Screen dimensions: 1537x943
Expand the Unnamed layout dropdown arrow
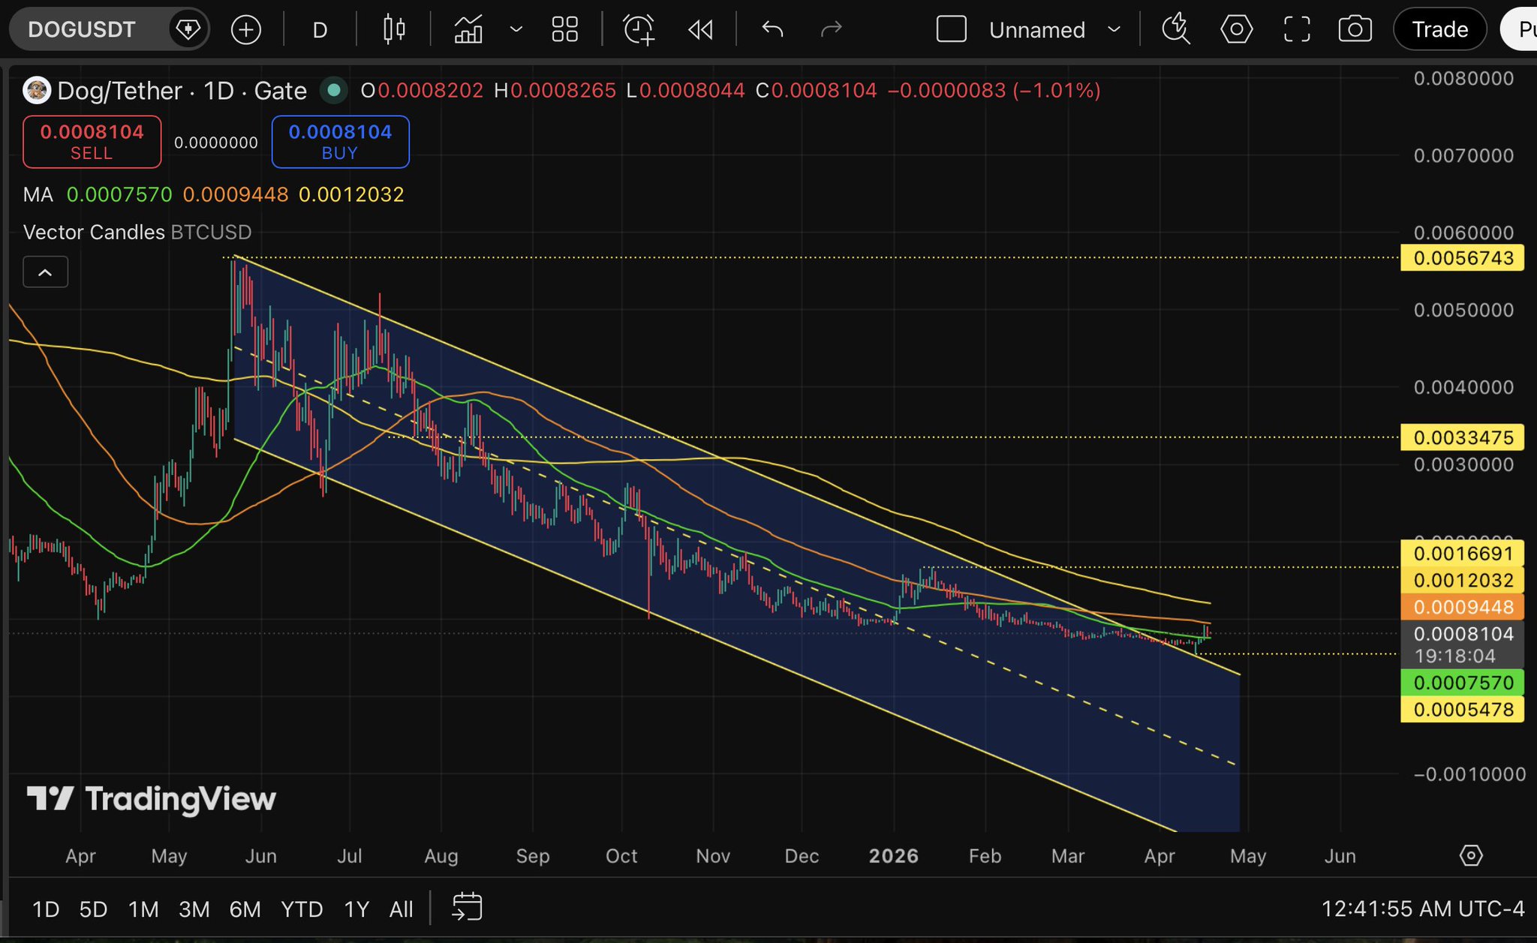tap(1114, 30)
